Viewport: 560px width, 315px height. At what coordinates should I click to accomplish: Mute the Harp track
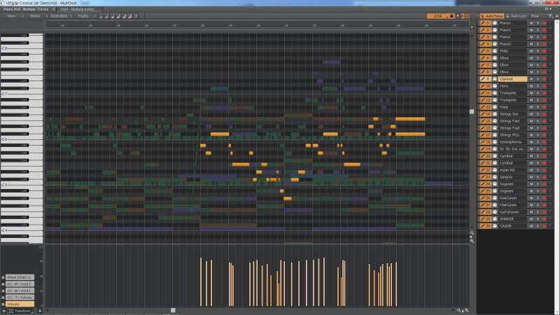click(531, 107)
